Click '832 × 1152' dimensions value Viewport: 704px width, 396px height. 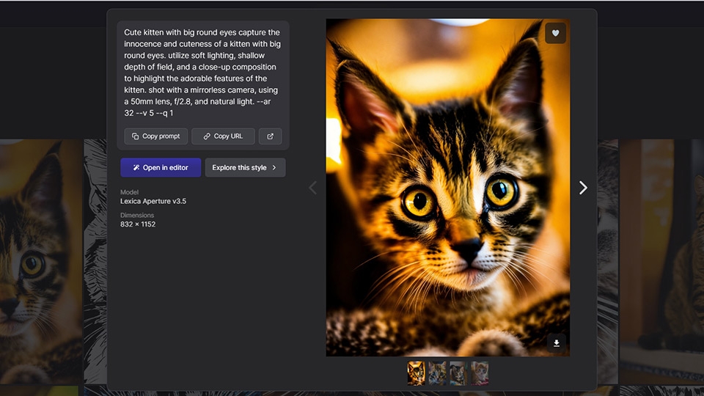click(138, 224)
